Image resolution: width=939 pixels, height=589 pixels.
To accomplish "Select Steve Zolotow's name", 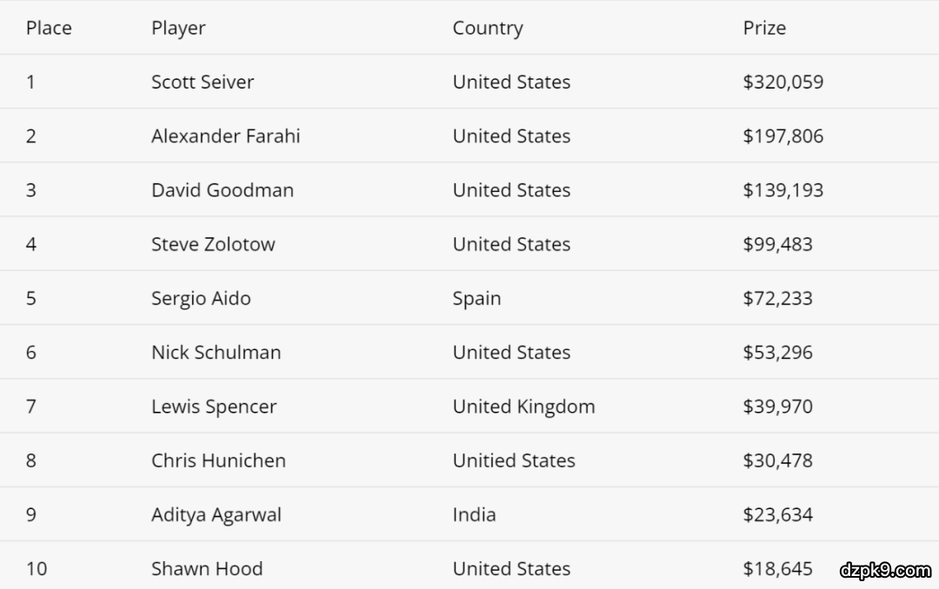I will pos(213,244).
